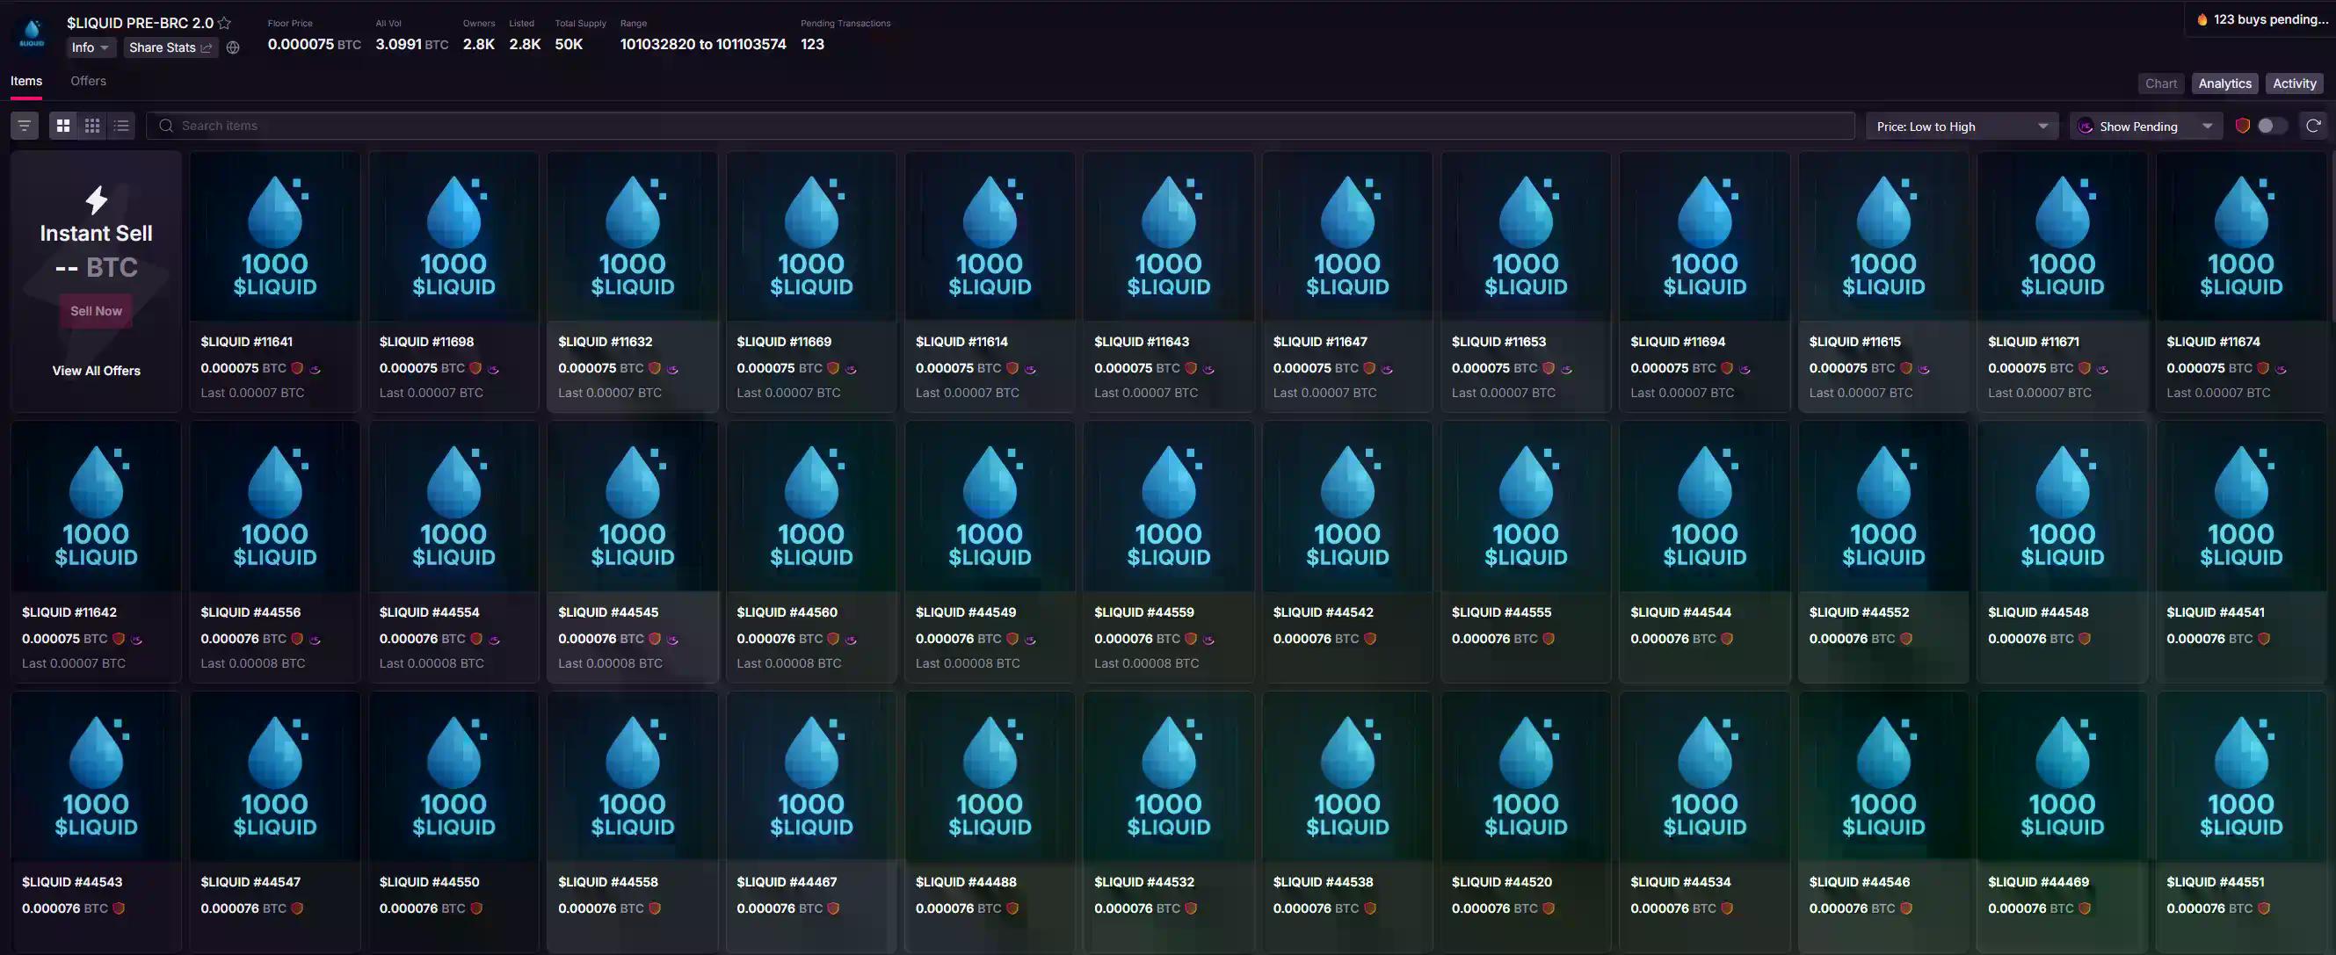Click pending icon on $LIQUID #11698
This screenshot has height=955, width=2336.
coord(494,369)
